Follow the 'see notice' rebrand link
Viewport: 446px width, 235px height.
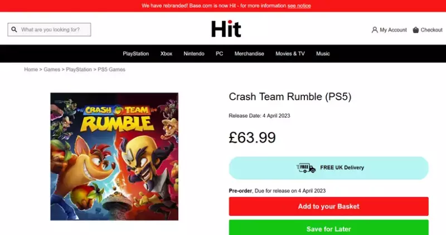pos(299,6)
